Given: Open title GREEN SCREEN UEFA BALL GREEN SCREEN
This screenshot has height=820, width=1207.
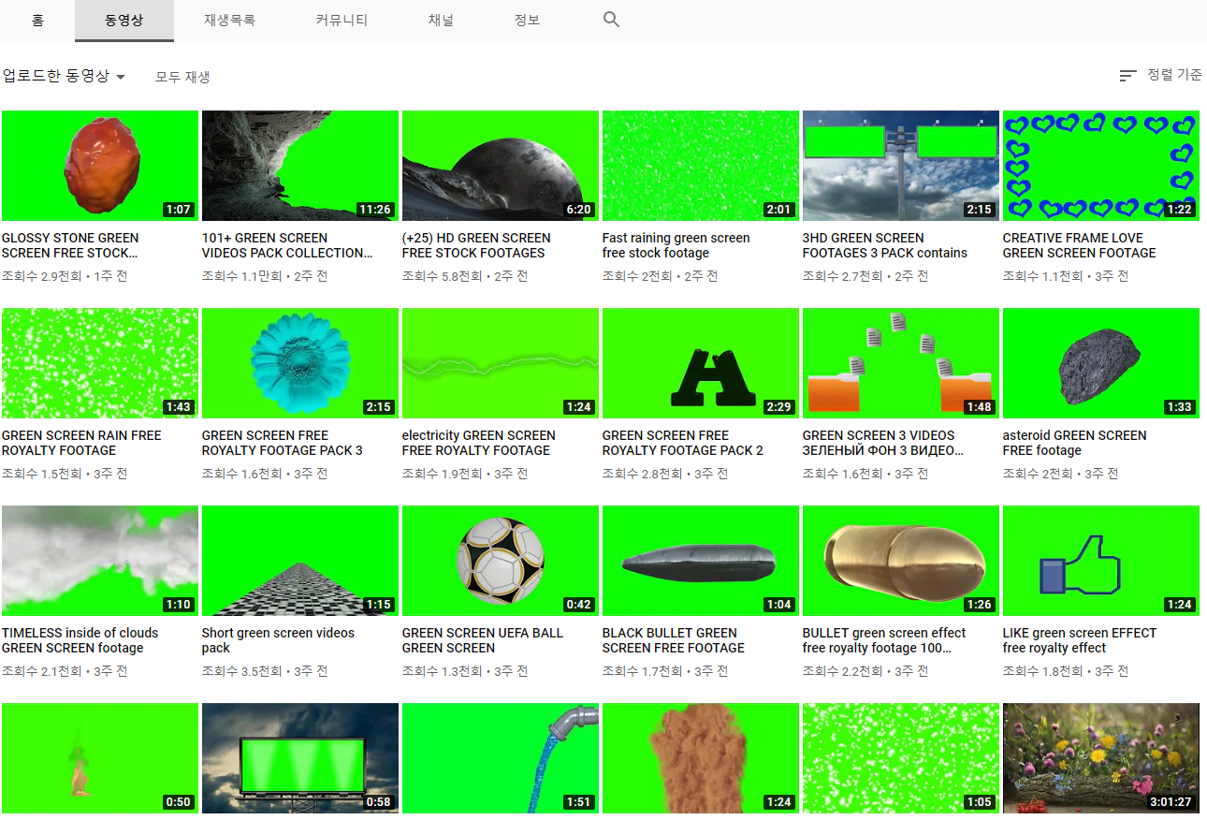Looking at the screenshot, I should 483,640.
